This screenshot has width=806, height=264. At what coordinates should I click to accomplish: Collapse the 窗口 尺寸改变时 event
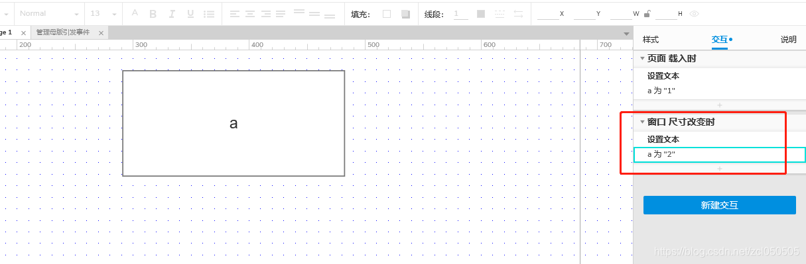click(x=642, y=122)
